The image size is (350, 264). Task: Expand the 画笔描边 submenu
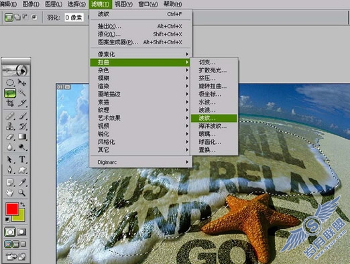140,94
